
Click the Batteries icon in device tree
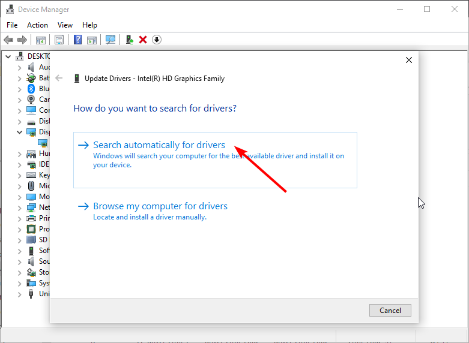coord(31,78)
